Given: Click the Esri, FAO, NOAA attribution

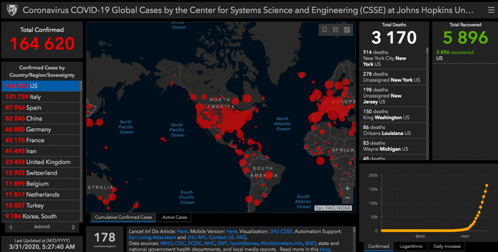Looking at the screenshot, I should pos(333,208).
